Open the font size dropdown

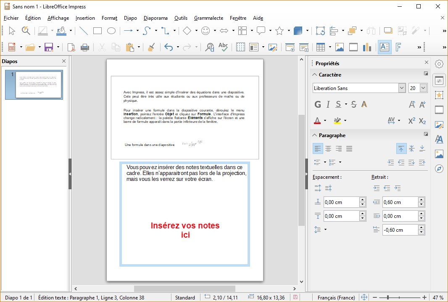[423, 88]
